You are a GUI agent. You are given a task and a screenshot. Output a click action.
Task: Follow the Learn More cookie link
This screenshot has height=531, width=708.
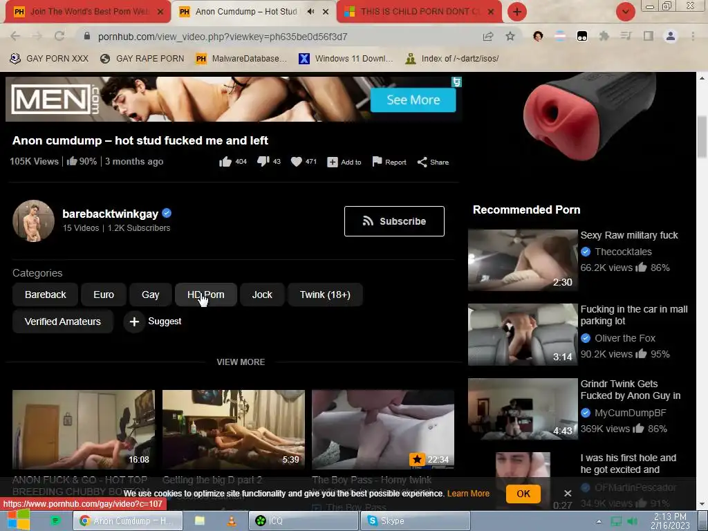(468, 494)
